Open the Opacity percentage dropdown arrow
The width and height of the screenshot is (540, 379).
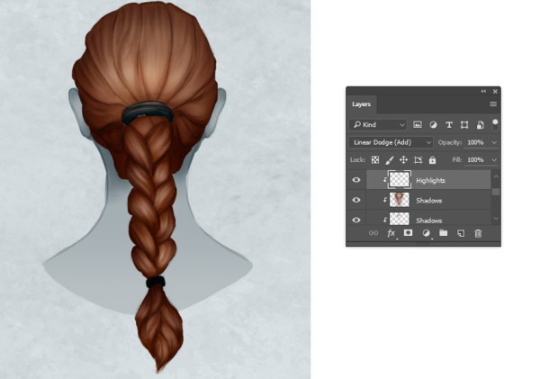[x=494, y=142]
